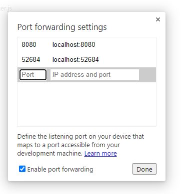Select the localhost:8080 address entry
182x194 pixels.
pos(73,44)
